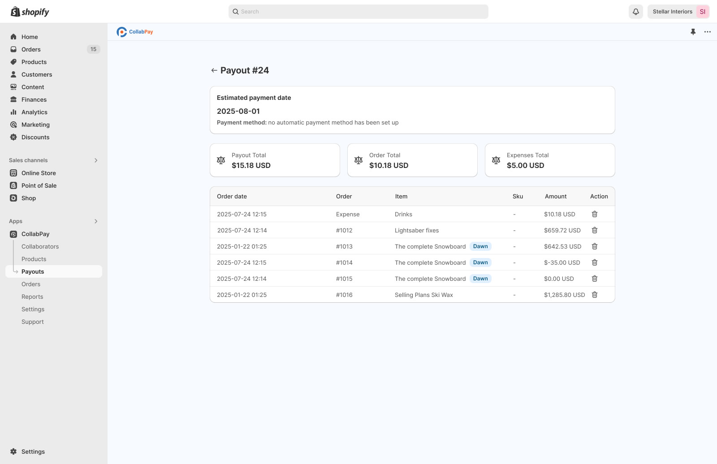Screen dimensions: 717x464
Task: Open CollabPay Reports page
Action: tap(32, 296)
